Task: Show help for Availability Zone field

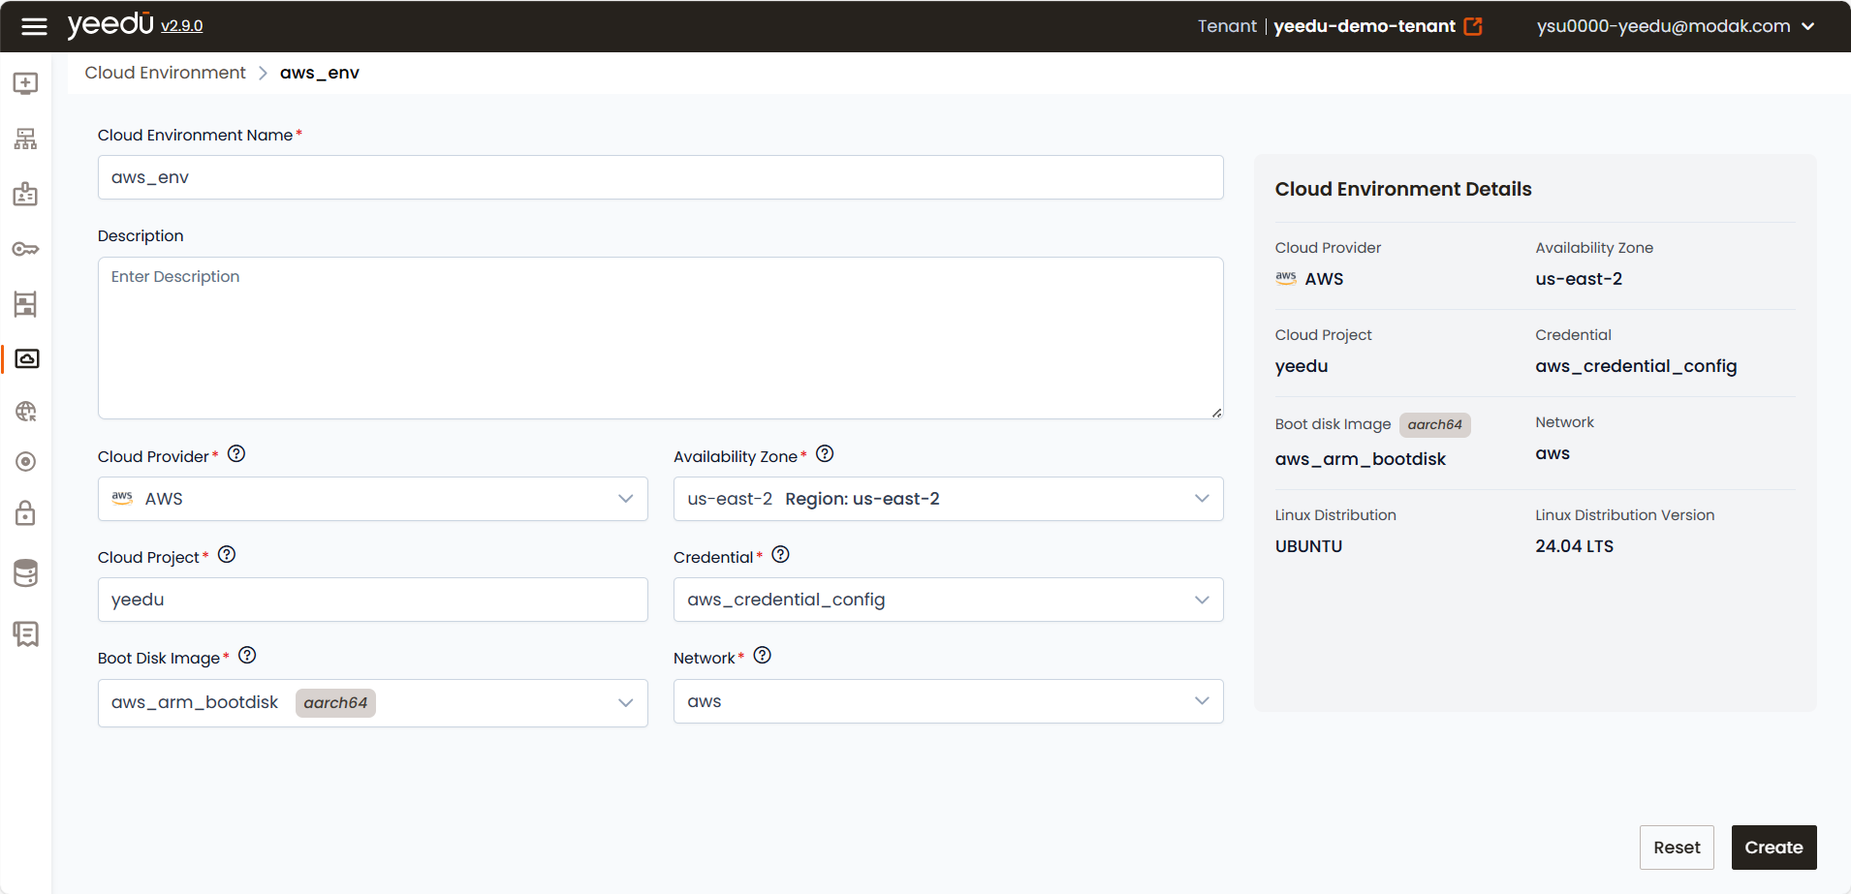Action: [x=825, y=454]
